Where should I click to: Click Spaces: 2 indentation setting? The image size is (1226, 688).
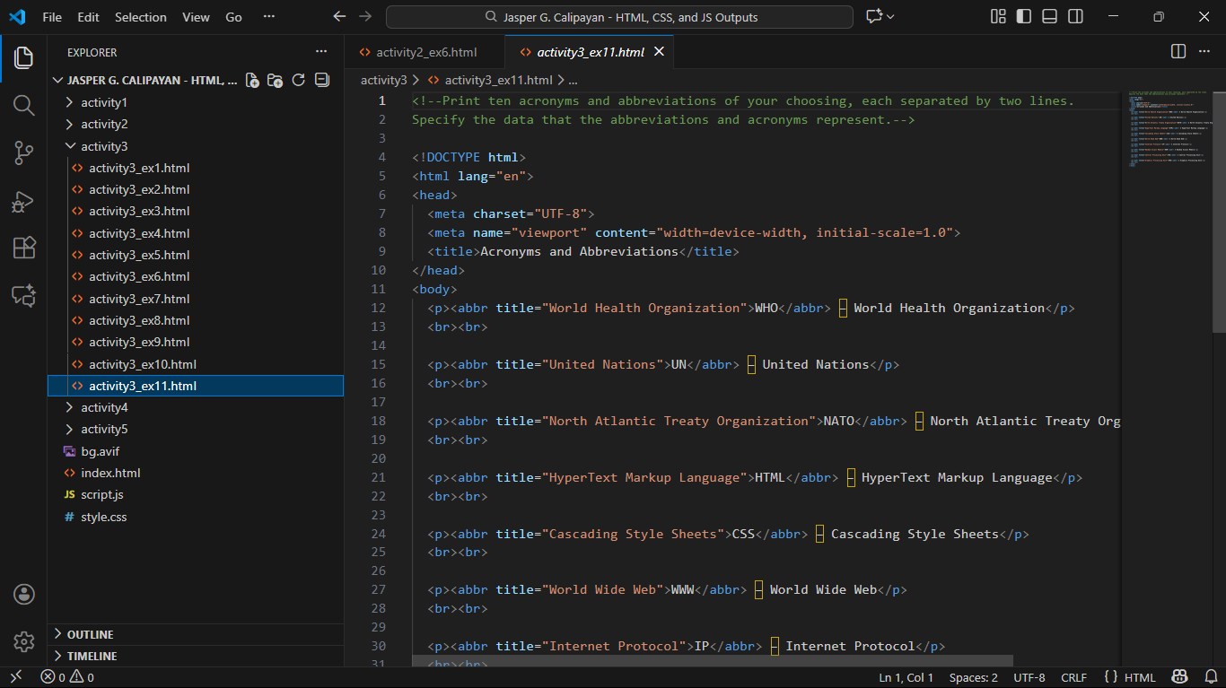973,677
